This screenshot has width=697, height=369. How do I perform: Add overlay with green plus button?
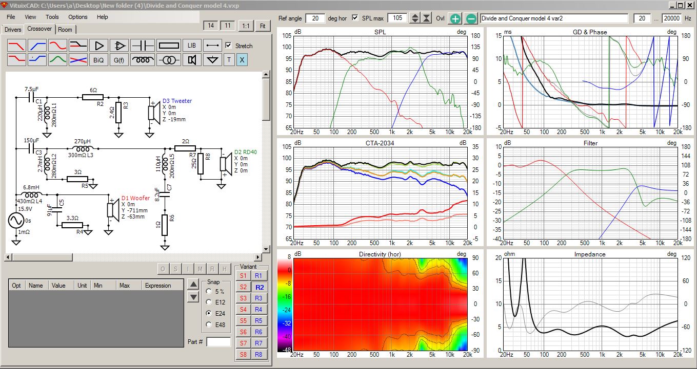coord(455,18)
